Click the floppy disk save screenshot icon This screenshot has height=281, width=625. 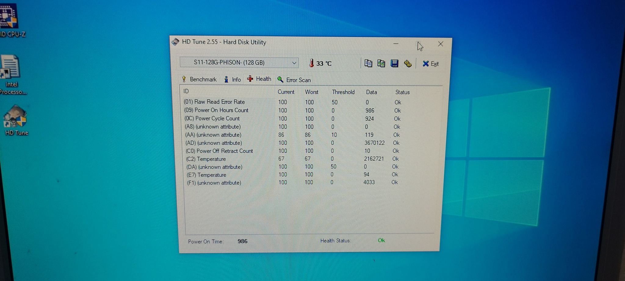[x=394, y=63]
